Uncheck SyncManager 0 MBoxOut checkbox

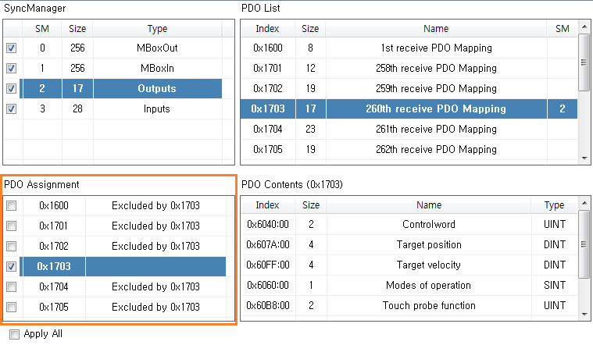pos(12,48)
